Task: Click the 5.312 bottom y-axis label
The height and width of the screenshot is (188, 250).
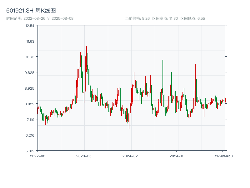Action: point(30,151)
